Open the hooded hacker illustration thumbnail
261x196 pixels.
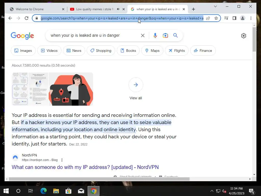click(x=71, y=89)
